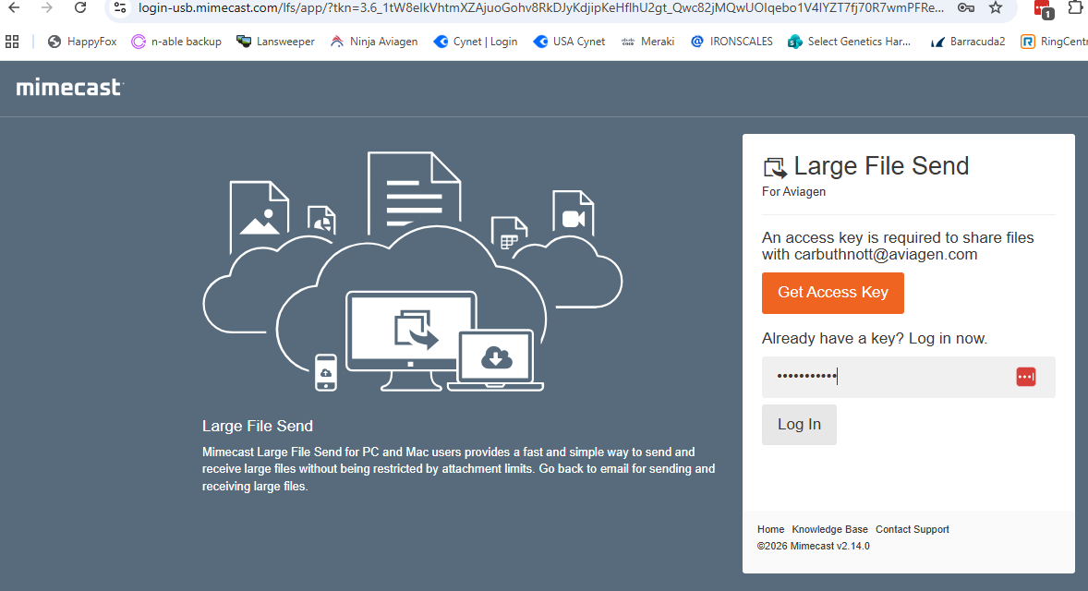Open the Select Genetics Har... bookmark
The image size is (1088, 591).
pyautogui.click(x=850, y=42)
